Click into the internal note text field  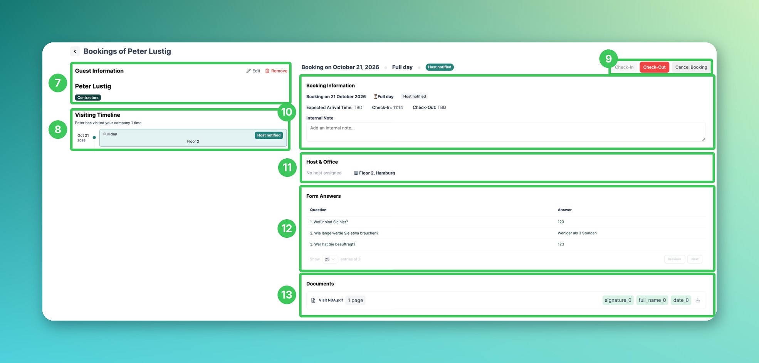(x=506, y=132)
